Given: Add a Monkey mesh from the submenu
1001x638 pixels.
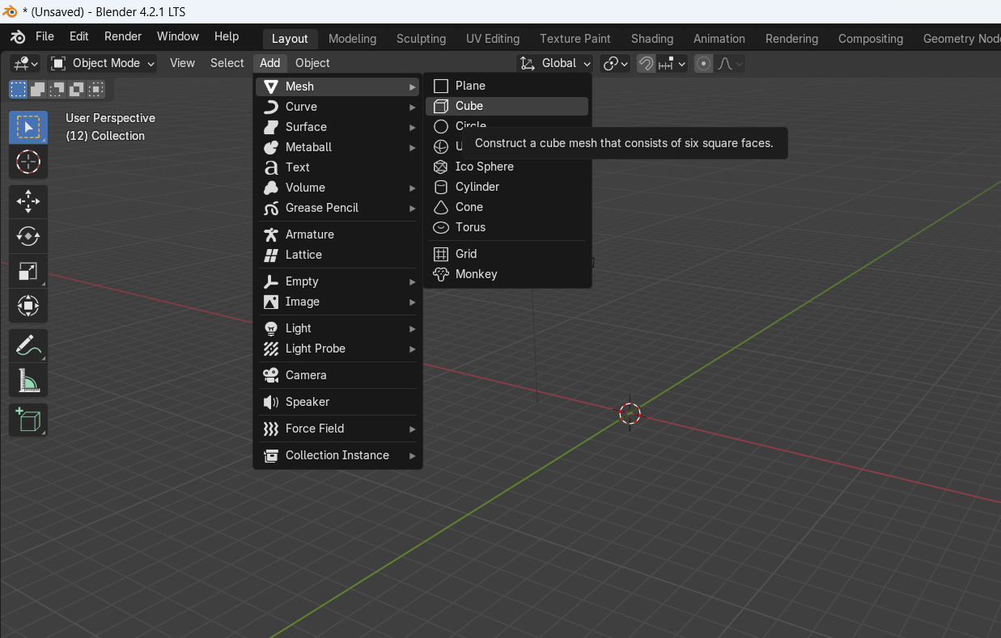Looking at the screenshot, I should [x=507, y=274].
